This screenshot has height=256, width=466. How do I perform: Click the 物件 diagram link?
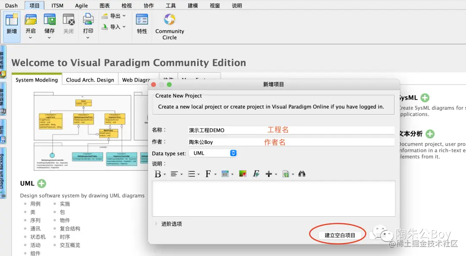65,220
